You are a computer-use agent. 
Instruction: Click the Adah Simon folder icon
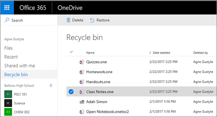coord(82,102)
